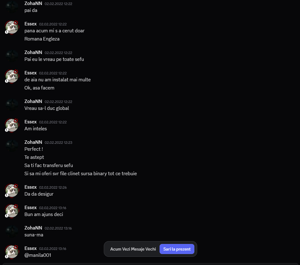Click the ZohaNN username above "pai da"

(33, 3)
